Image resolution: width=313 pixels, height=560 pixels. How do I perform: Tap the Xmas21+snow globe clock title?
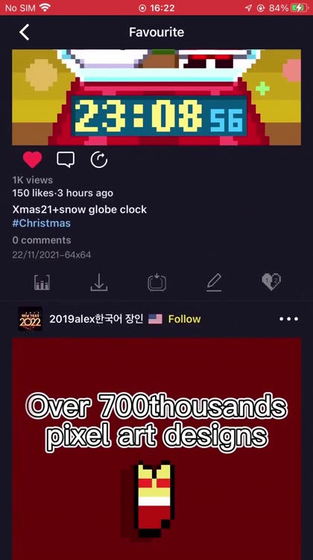pos(80,209)
